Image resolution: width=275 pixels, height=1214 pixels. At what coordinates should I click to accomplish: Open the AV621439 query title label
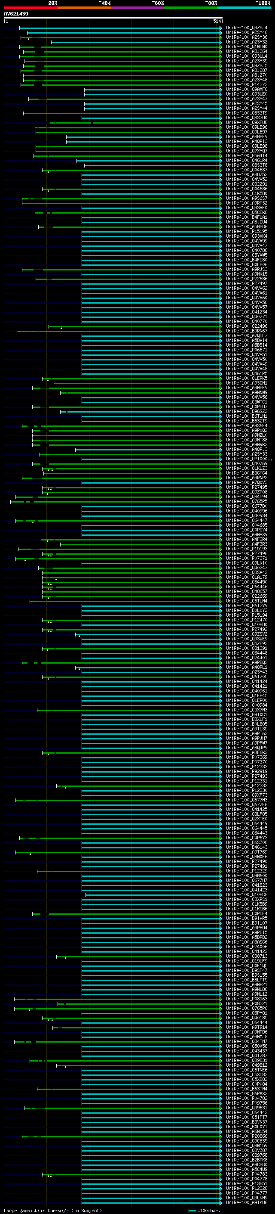16,14
